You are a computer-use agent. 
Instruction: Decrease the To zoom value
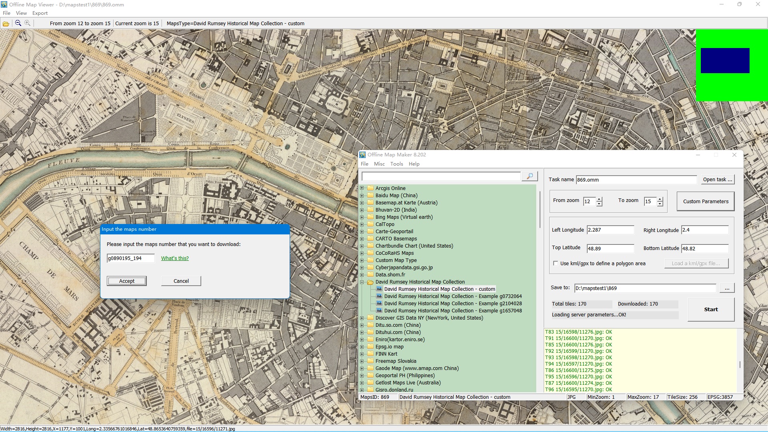click(660, 204)
